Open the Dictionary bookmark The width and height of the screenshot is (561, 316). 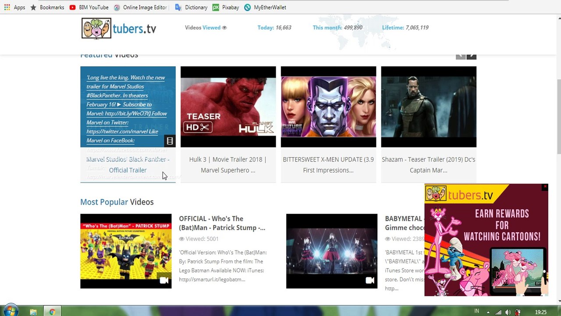[x=191, y=7]
